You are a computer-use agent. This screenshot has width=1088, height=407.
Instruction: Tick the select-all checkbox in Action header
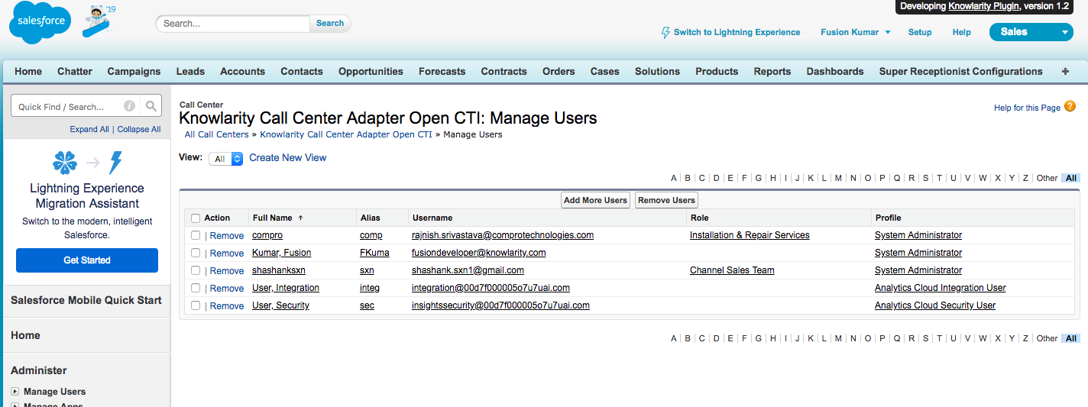(196, 218)
